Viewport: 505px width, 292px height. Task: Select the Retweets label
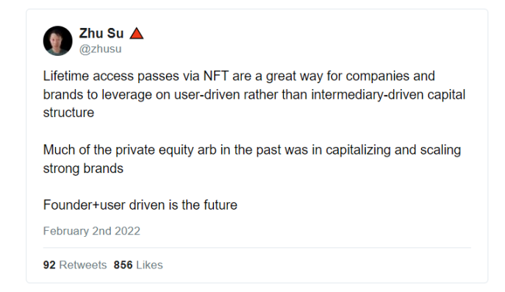pyautogui.click(x=83, y=265)
